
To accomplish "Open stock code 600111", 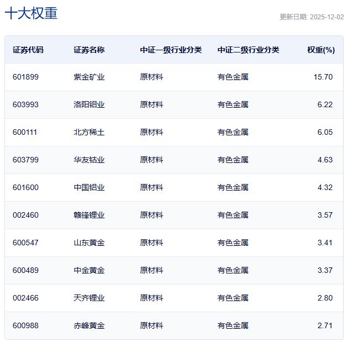I will pos(25,132).
